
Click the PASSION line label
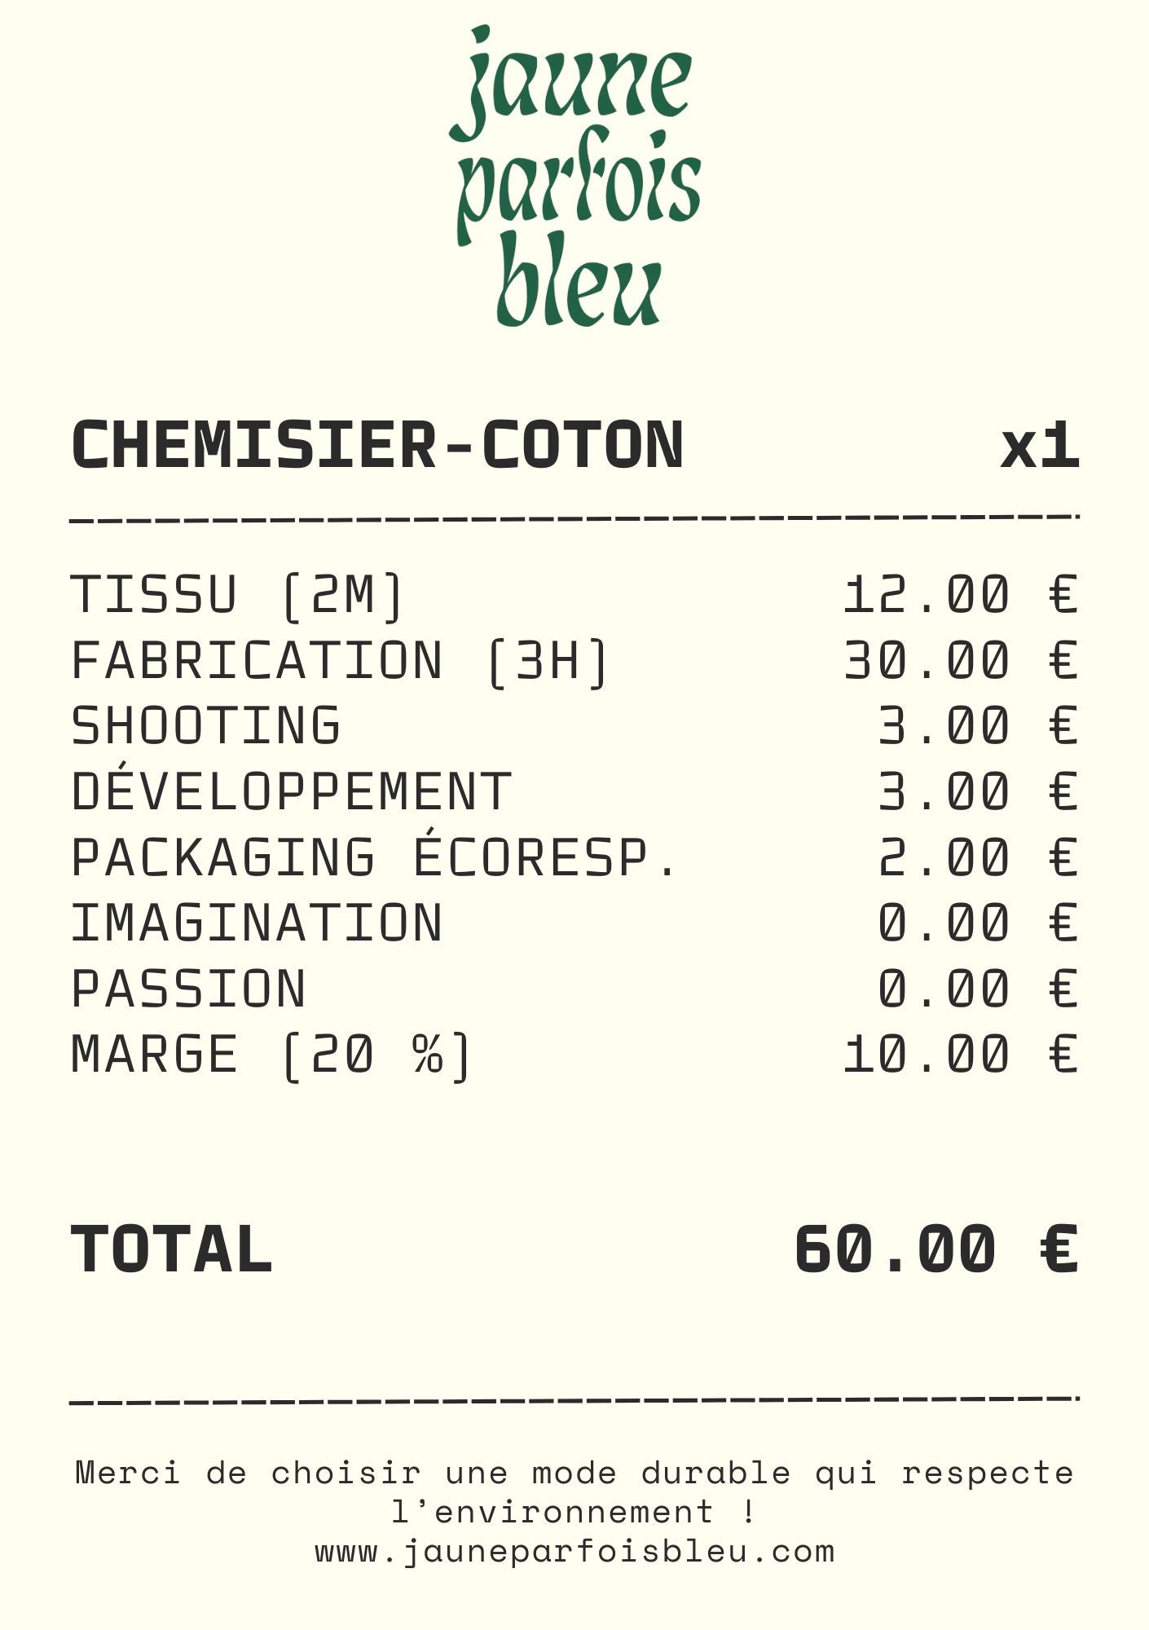(188, 989)
